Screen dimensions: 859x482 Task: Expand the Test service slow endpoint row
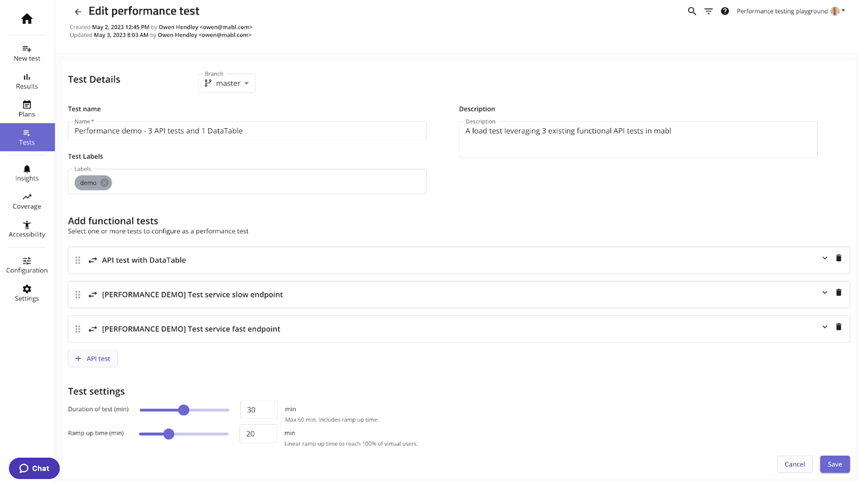(824, 292)
